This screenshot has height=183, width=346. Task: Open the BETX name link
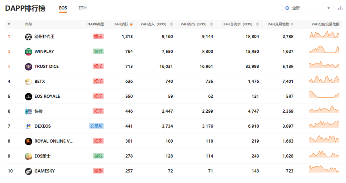40,81
